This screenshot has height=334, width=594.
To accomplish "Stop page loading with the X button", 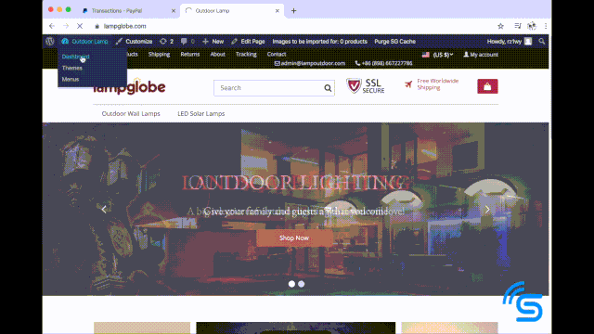I will 80,26.
